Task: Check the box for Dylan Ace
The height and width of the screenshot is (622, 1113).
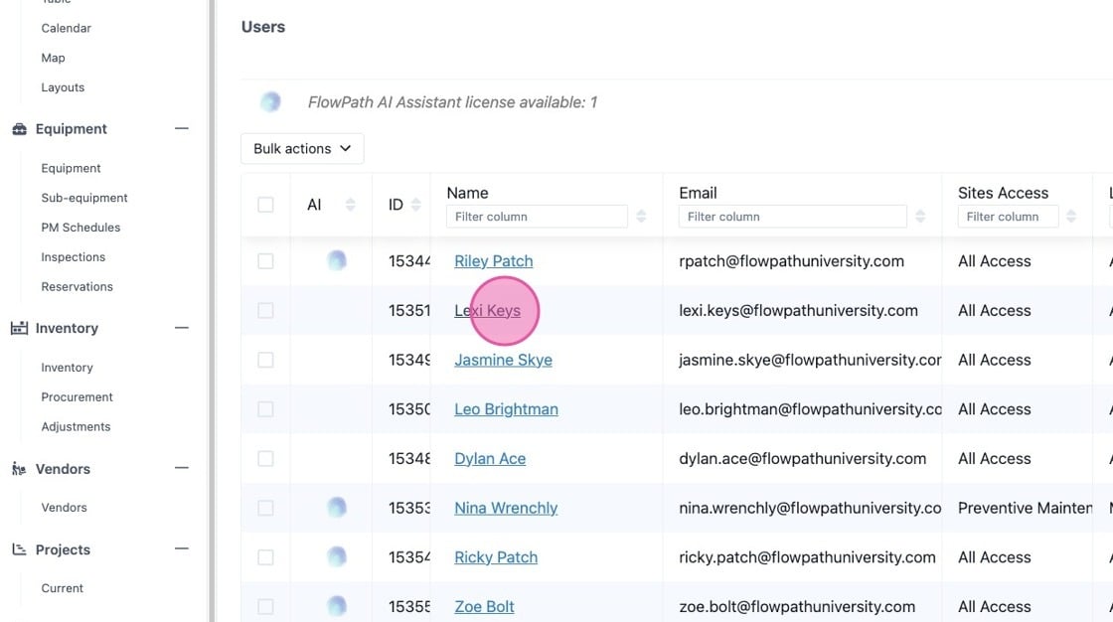Action: coord(265,459)
